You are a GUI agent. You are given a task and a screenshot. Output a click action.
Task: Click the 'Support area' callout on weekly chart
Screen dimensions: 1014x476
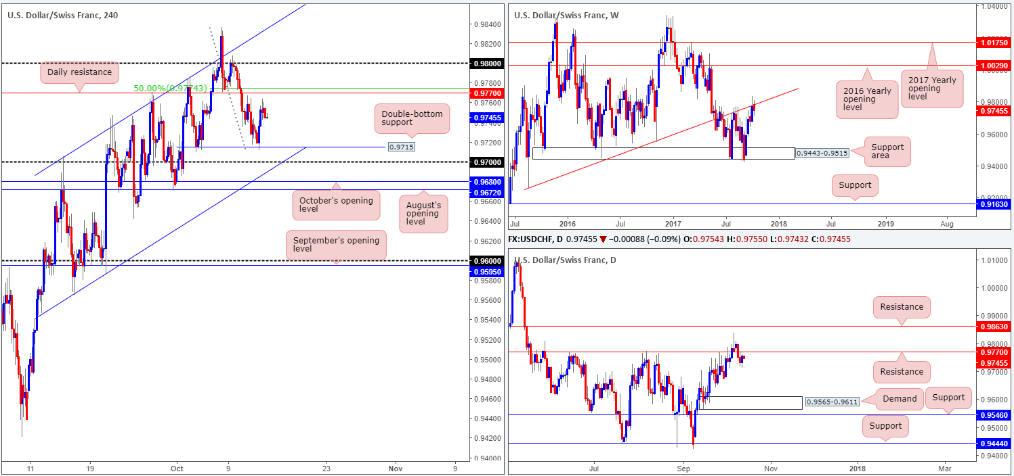click(x=888, y=151)
